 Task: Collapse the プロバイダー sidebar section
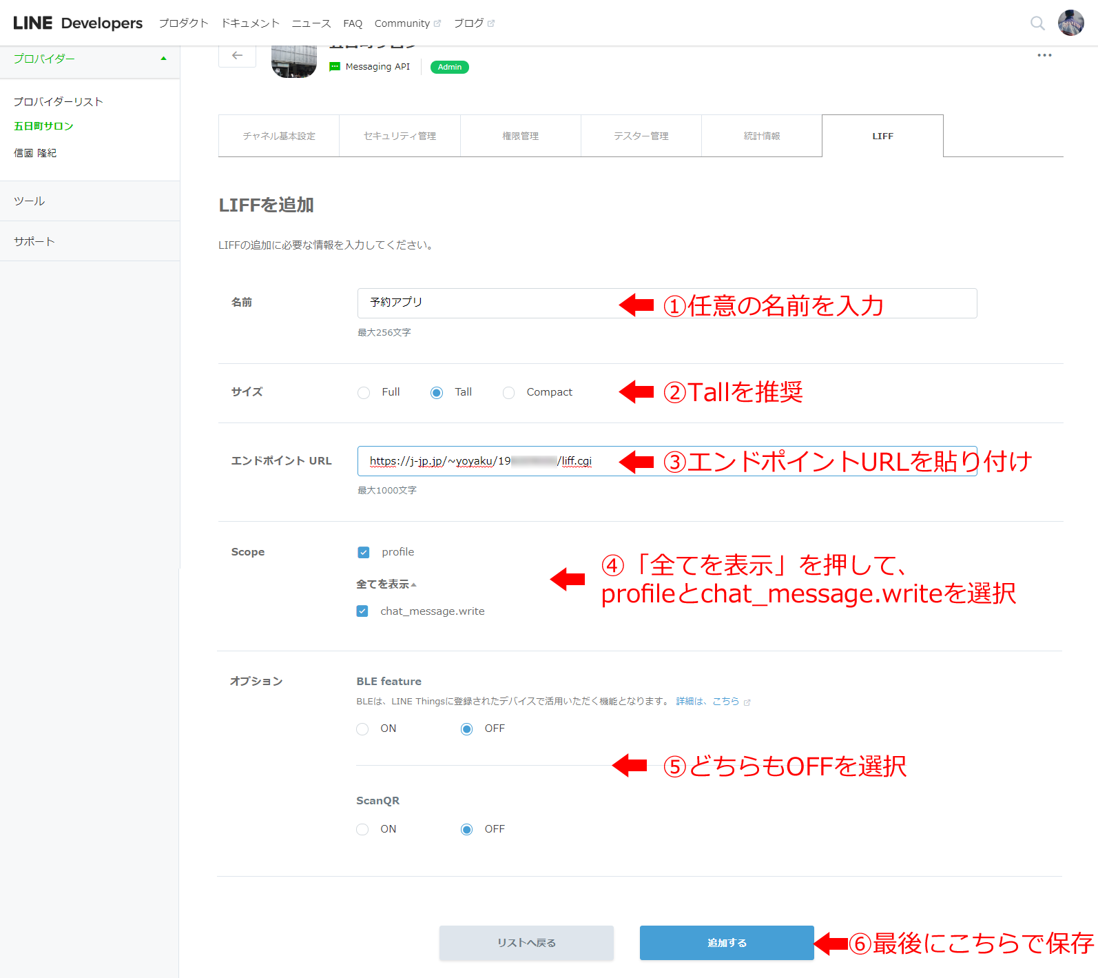pos(90,59)
